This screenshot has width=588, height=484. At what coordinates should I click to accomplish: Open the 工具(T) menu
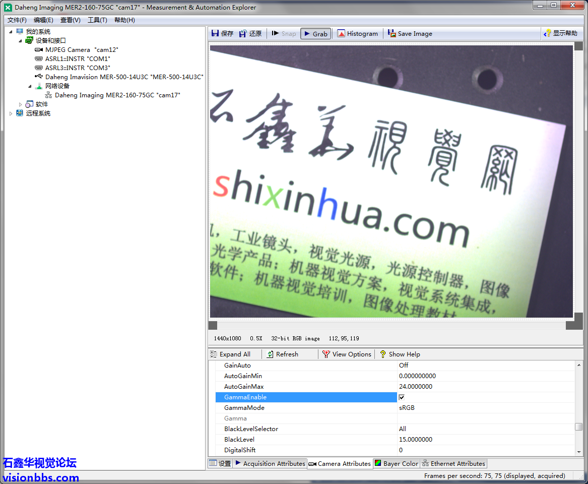click(x=97, y=20)
